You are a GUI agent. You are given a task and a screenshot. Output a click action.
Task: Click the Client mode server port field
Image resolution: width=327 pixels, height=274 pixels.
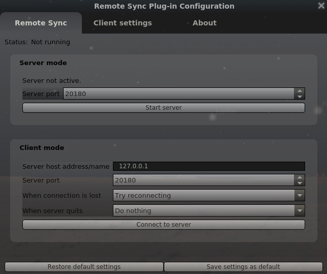click(203, 180)
